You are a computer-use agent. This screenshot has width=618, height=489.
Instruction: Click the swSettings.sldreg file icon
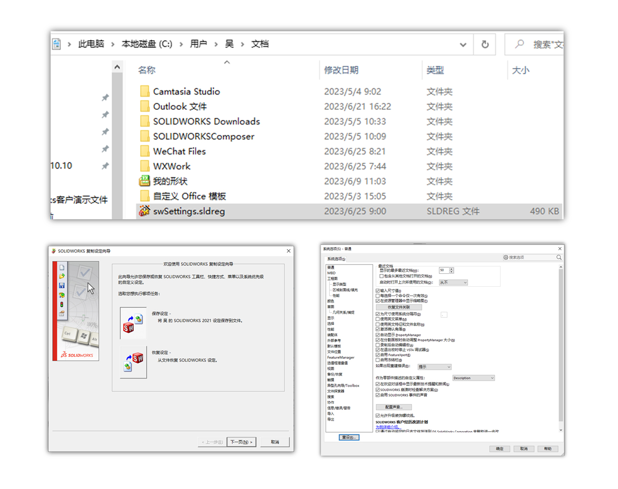(144, 211)
